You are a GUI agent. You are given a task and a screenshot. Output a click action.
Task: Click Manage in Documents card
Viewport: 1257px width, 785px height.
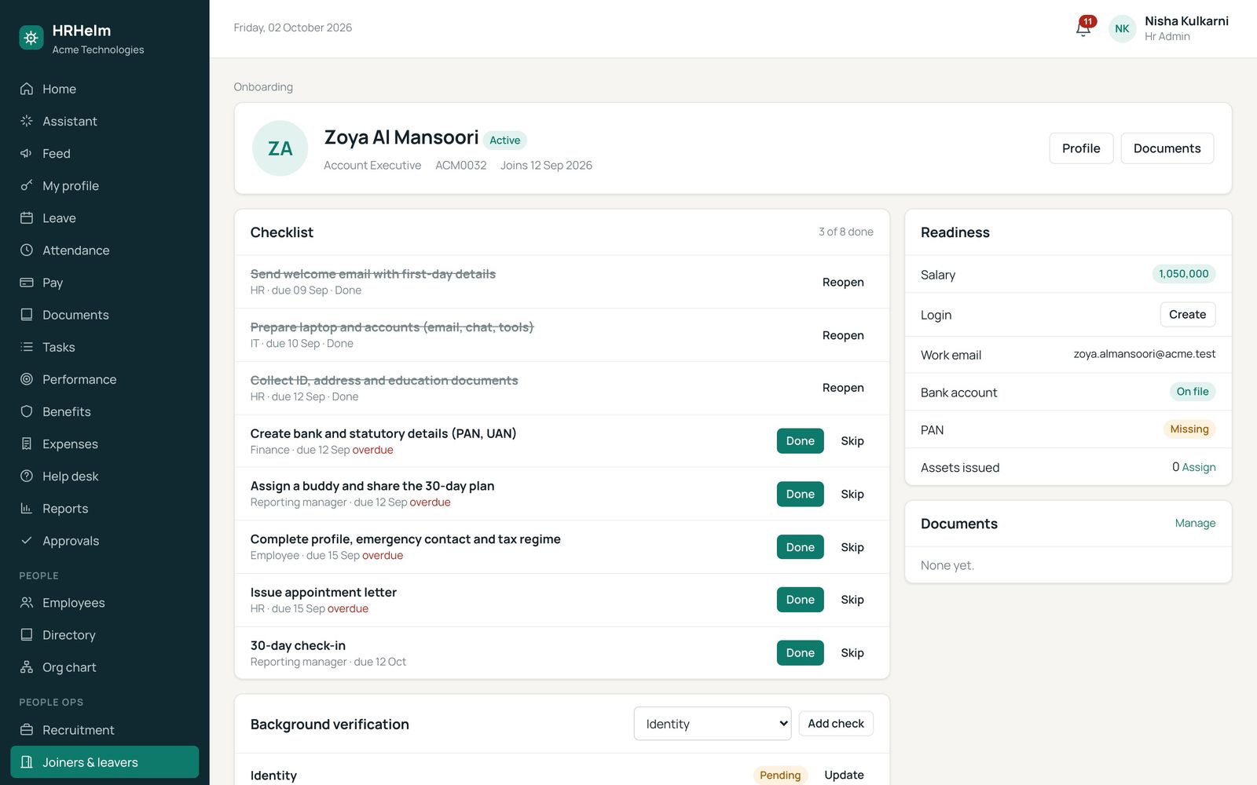(1195, 523)
